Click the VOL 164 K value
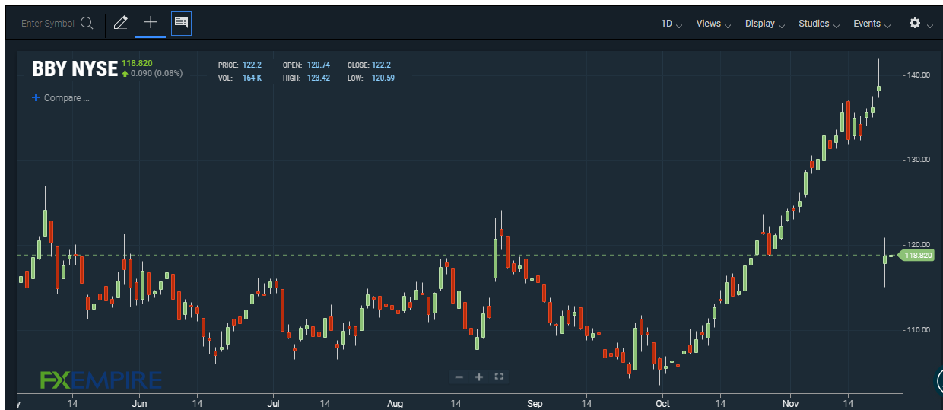 252,78
